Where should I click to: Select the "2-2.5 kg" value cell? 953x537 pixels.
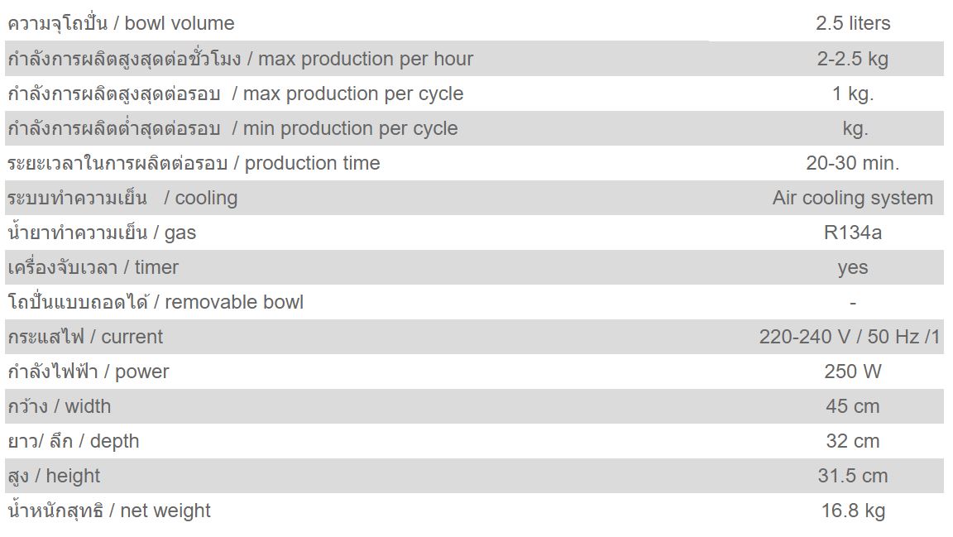point(853,59)
